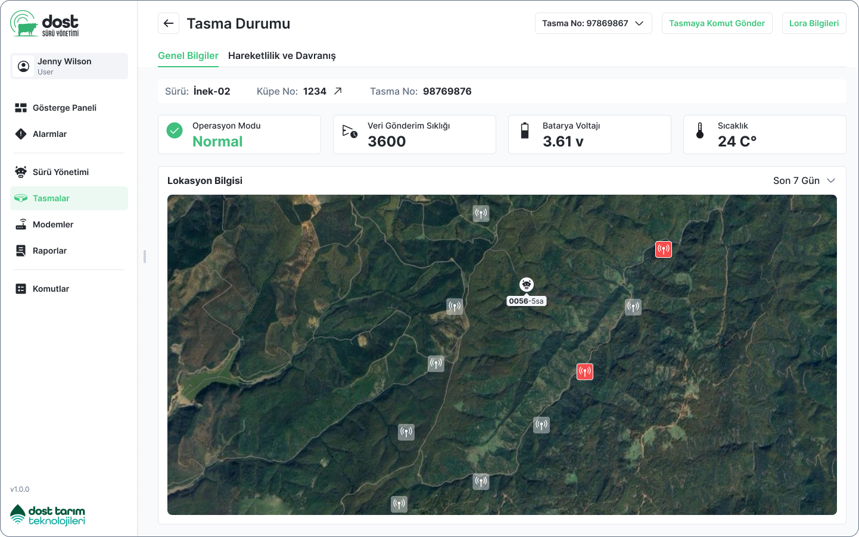Click the gray antenna marker right of cow label
The width and height of the screenshot is (859, 537).
[633, 307]
